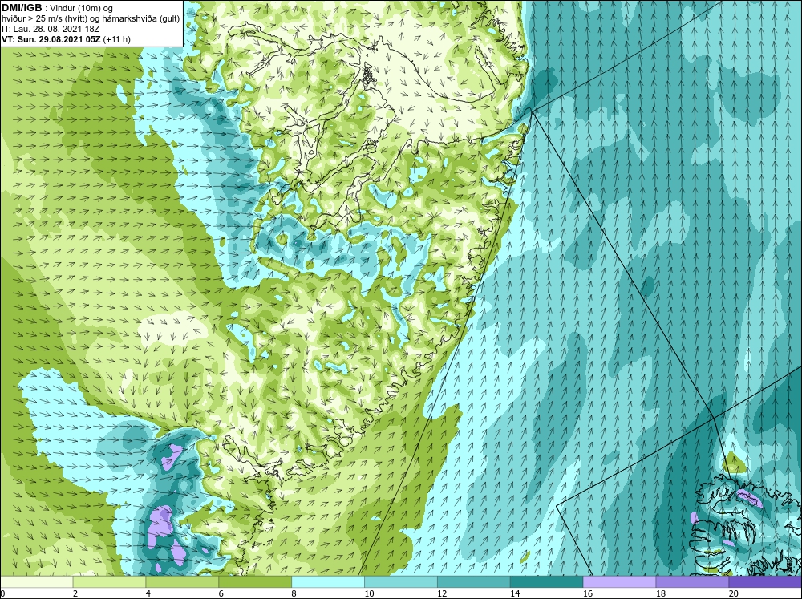Click the 'DMI/IGB' heading in the info box

coord(22,8)
